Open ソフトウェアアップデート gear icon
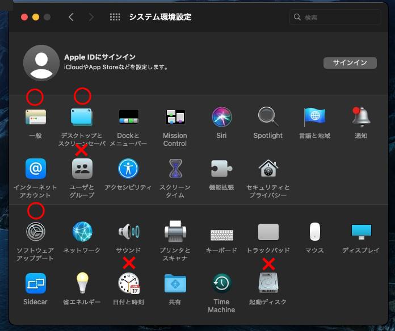395x331 pixels. click(36, 232)
